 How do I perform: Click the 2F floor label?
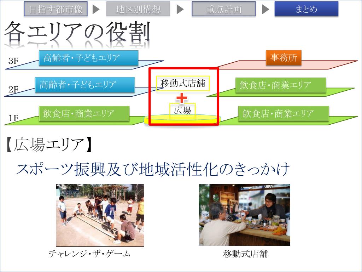tap(13, 89)
